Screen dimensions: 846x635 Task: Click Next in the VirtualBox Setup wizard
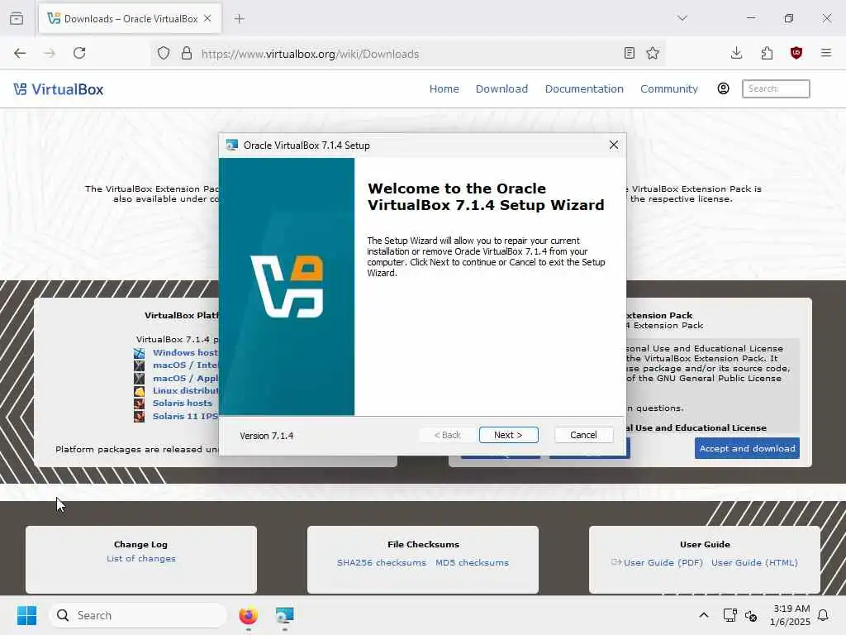tap(508, 435)
